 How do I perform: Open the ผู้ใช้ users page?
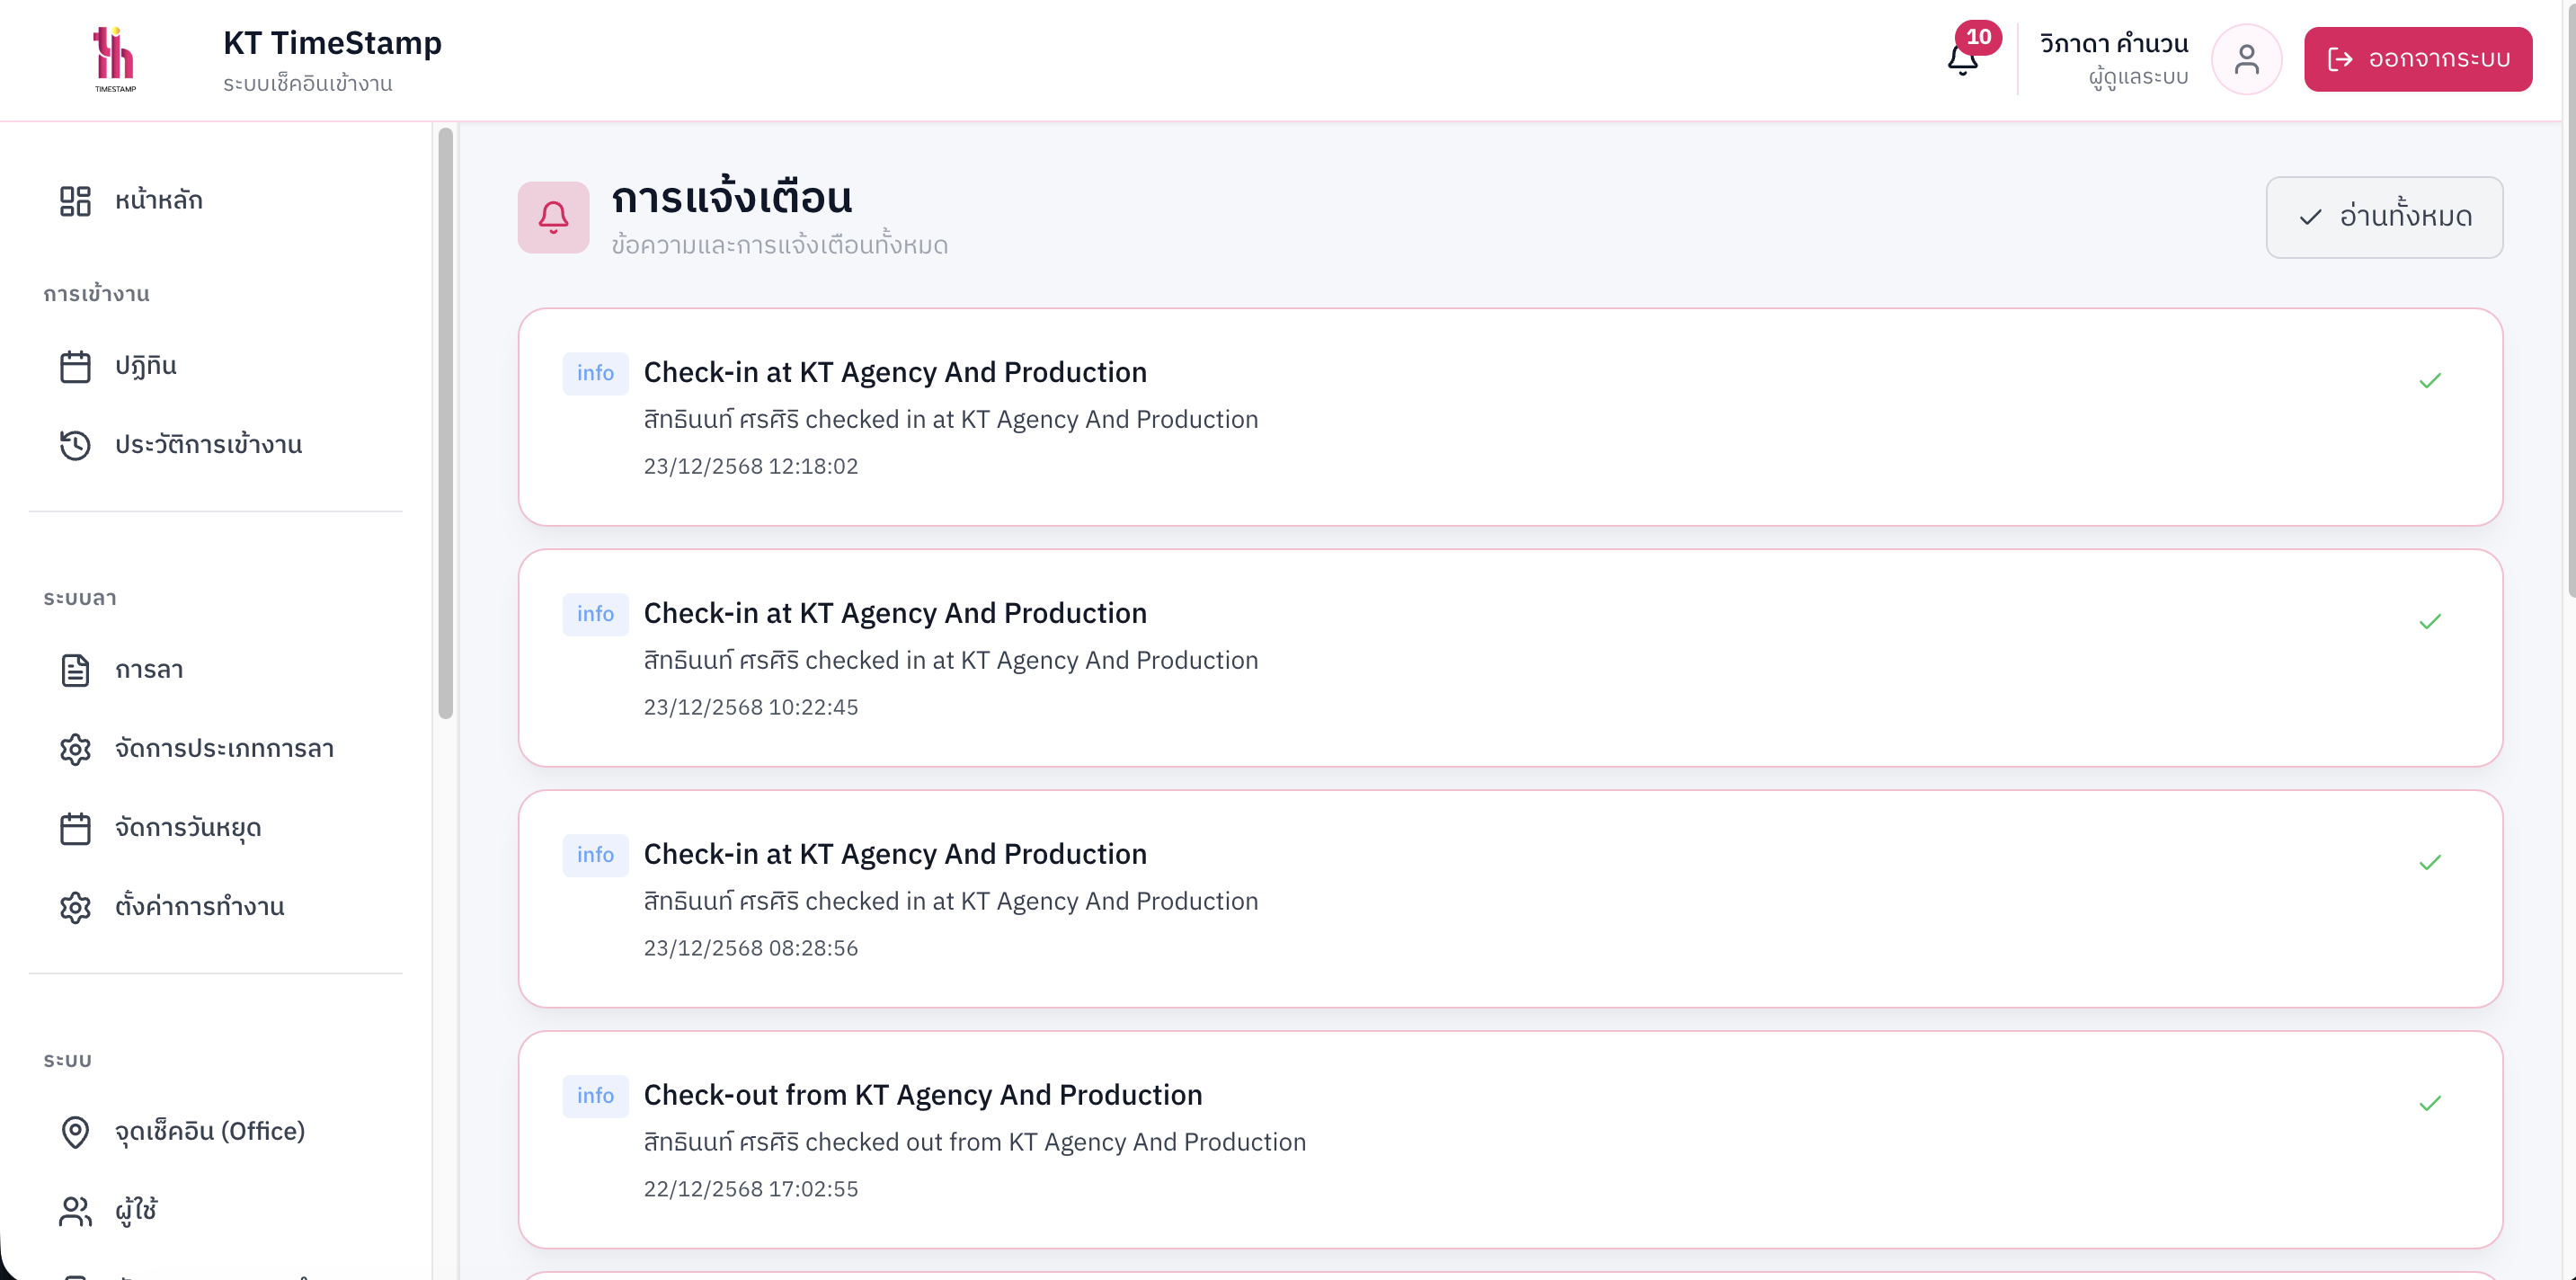click(x=136, y=1211)
